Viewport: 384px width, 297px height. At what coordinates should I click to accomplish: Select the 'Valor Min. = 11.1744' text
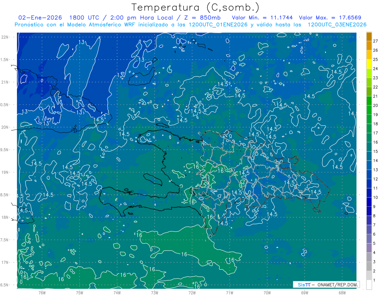point(262,18)
